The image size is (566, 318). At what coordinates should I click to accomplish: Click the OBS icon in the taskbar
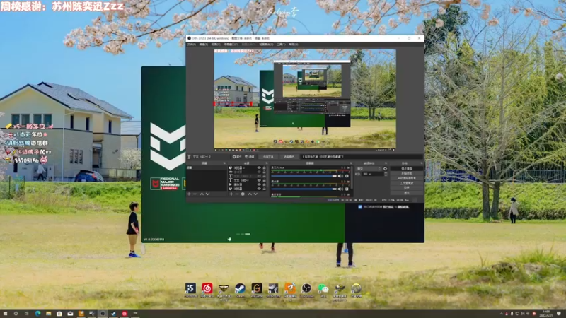pyautogui.click(x=103, y=314)
